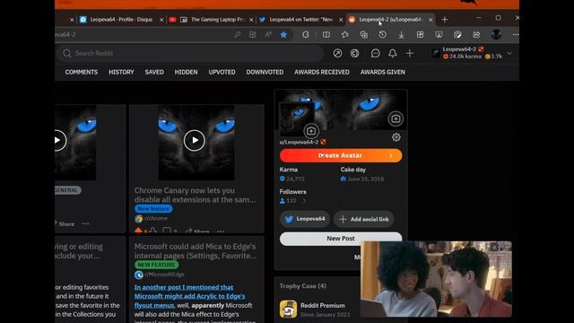Click the NEW FEATURE green flair
This screenshot has width=574, height=323.
(x=156, y=265)
